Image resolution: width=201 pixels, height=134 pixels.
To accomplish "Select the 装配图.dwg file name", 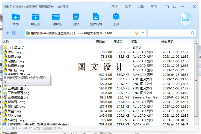I will tap(16, 120).
